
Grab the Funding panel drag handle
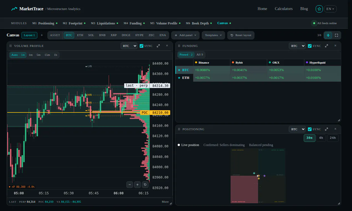pos(179,46)
